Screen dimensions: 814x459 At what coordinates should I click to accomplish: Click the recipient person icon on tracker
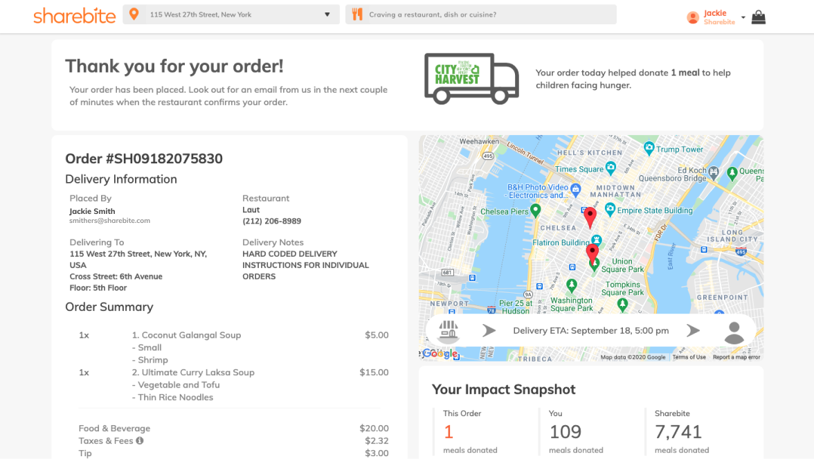(x=734, y=332)
